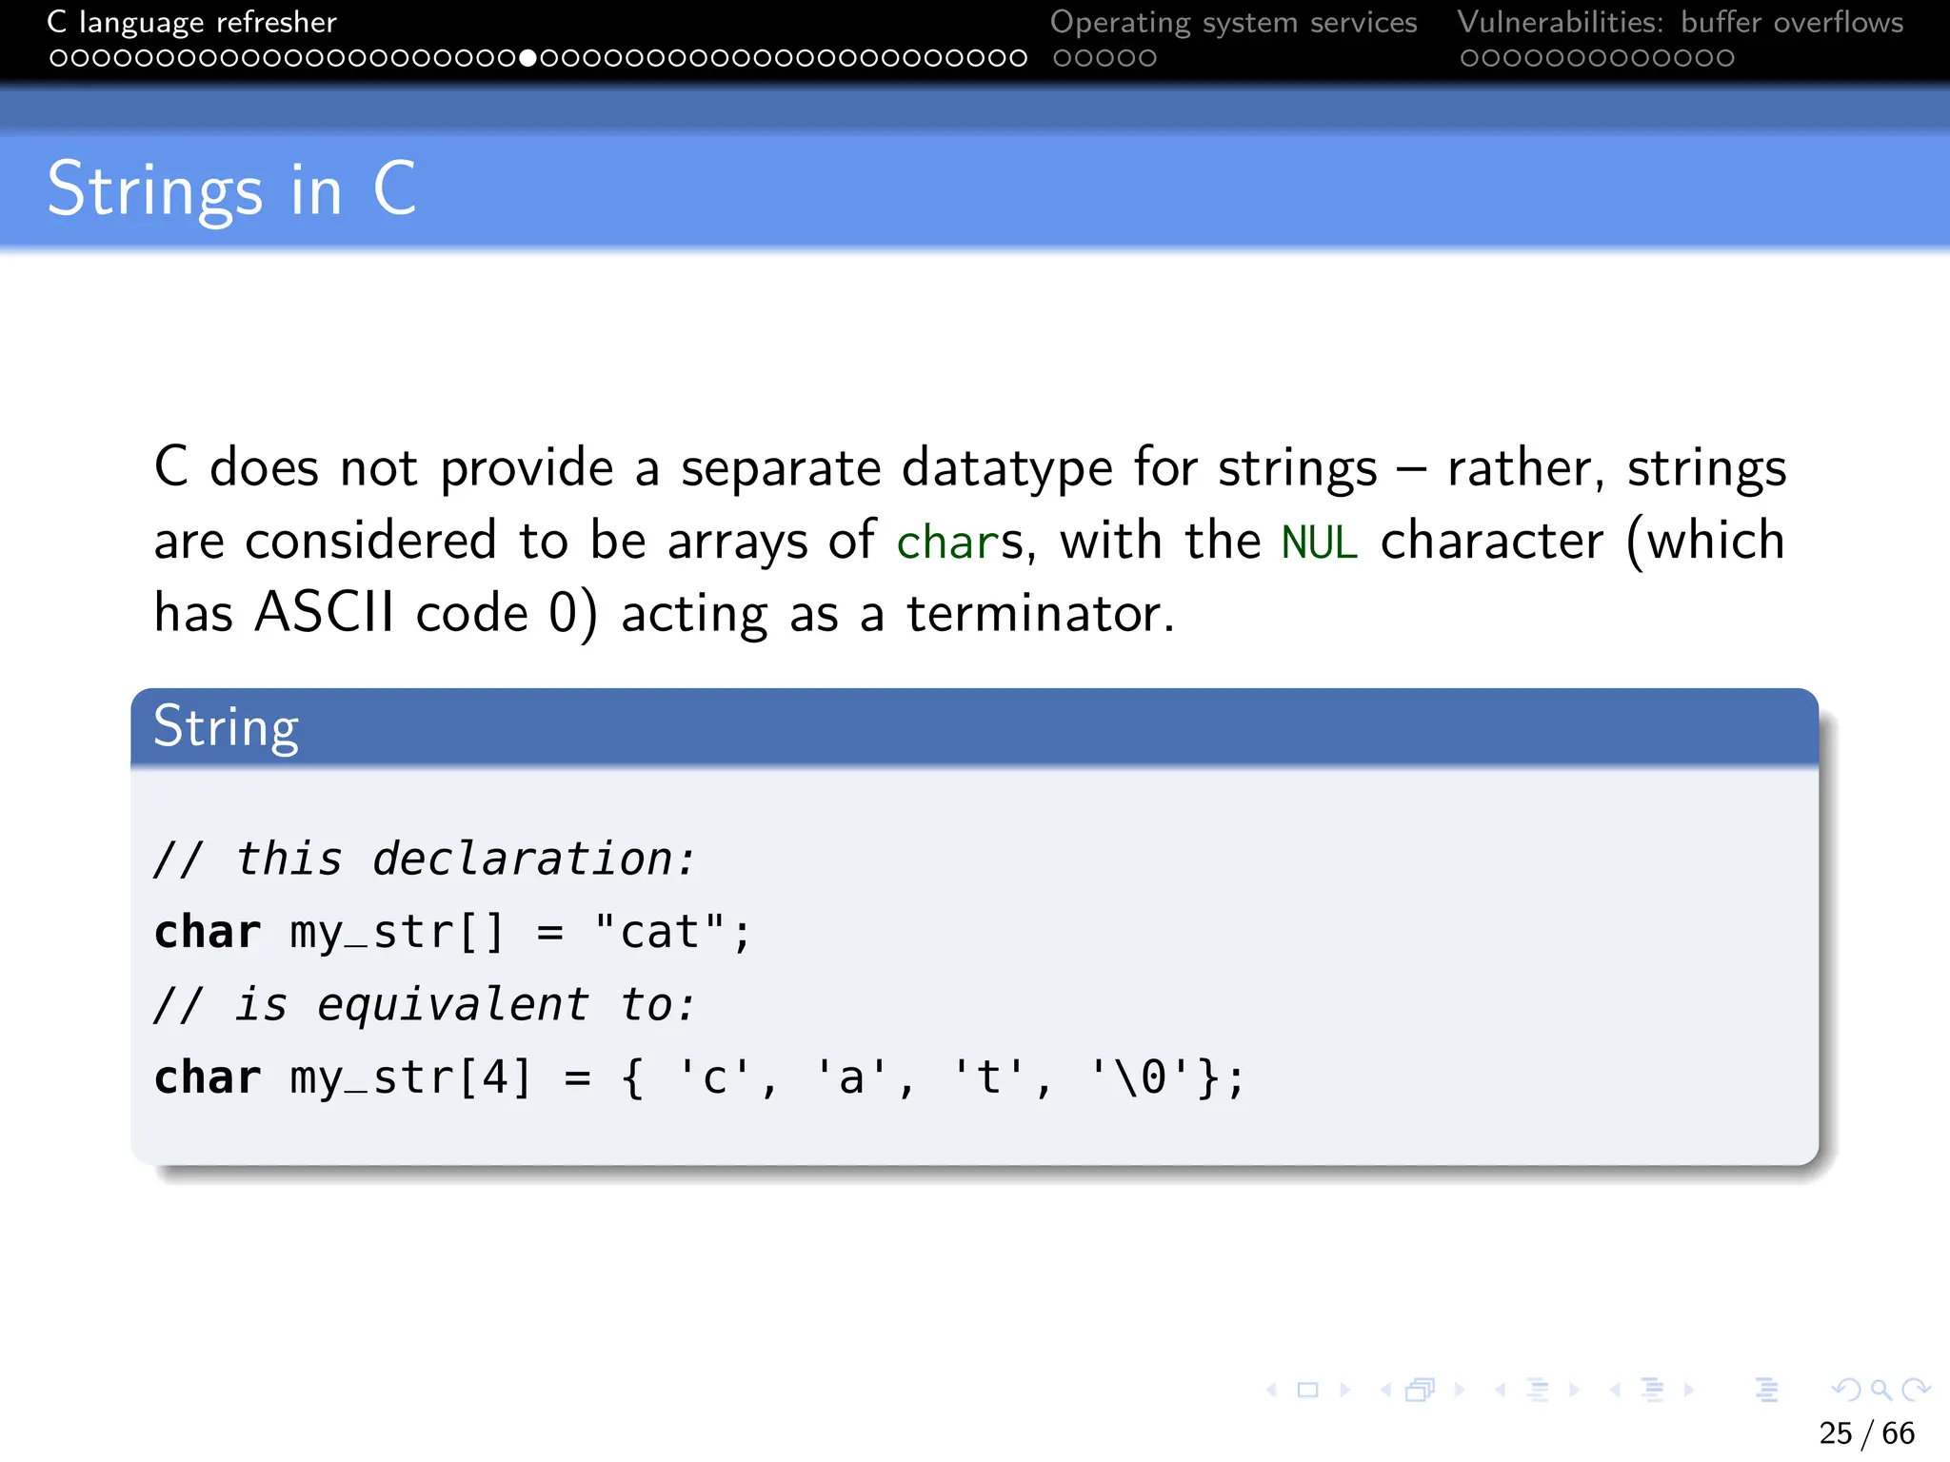Click the subsection lines icon
This screenshot has width=1950, height=1462.
point(1538,1391)
